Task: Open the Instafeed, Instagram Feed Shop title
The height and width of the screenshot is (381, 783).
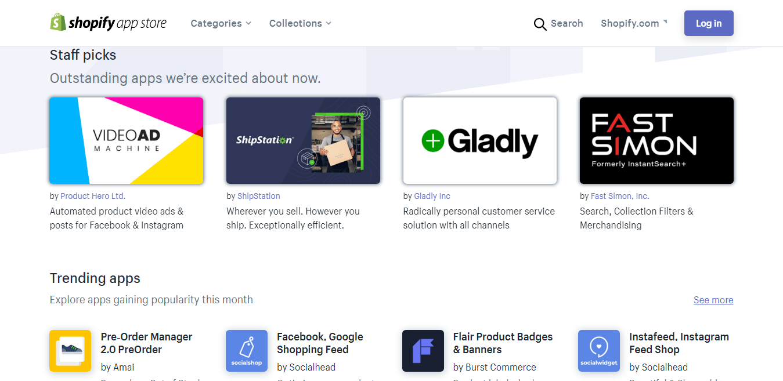Action: 679,343
